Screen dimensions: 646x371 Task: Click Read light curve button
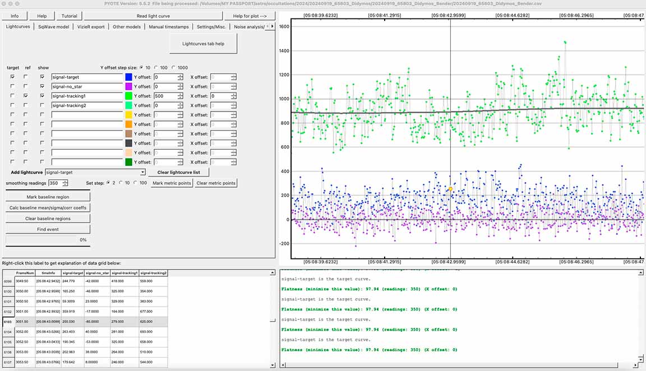[153, 16]
